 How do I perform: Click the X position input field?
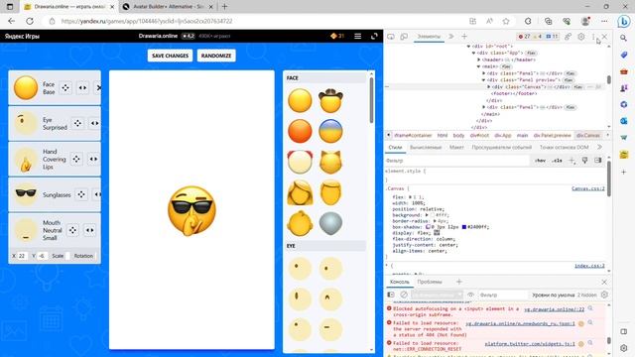click(x=22, y=256)
